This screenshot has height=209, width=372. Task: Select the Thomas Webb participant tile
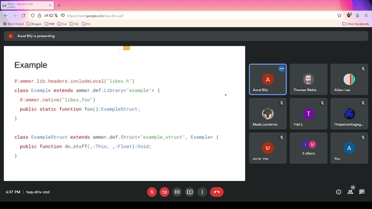[309, 79]
